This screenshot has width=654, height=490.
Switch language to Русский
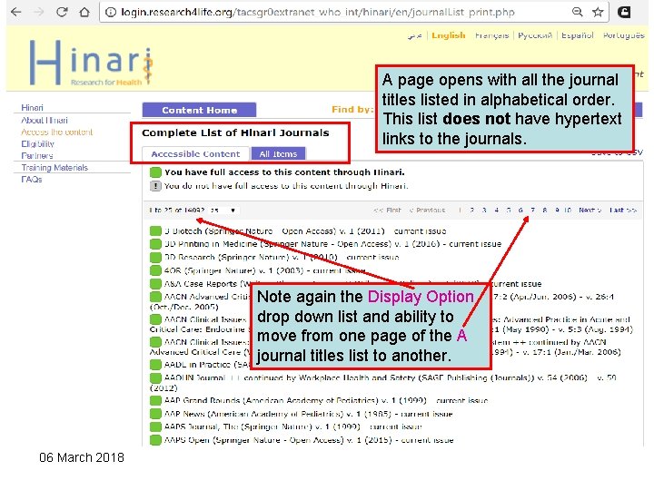[x=535, y=35]
